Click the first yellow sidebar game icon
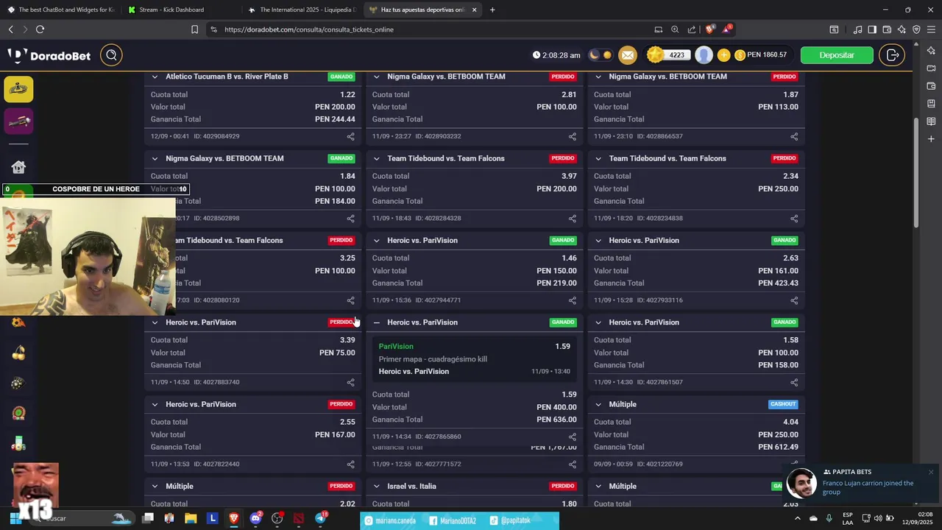Image resolution: width=942 pixels, height=530 pixels. point(18,89)
